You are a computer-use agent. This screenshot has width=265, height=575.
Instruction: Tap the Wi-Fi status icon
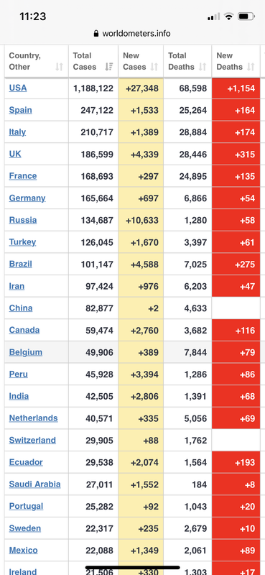pyautogui.click(x=228, y=17)
